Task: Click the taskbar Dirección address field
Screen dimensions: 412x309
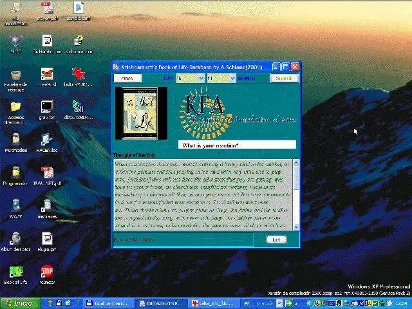Action: point(264,303)
